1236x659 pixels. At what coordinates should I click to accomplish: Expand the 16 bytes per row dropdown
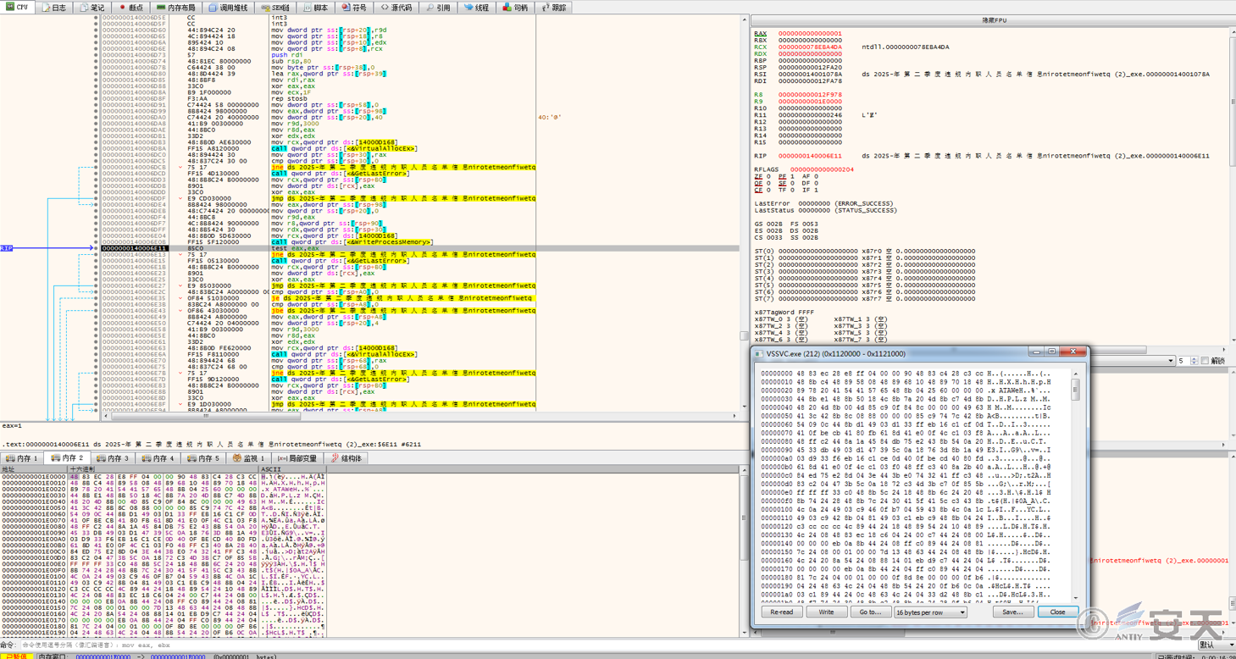click(930, 612)
